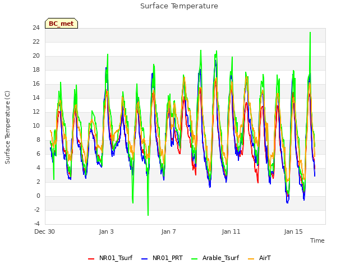Click the Surface Temperature chart title

pyautogui.click(x=179, y=6)
